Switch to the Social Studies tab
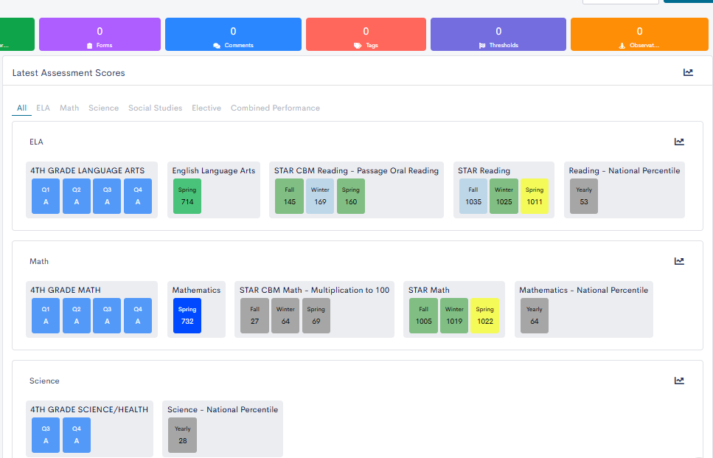The height and width of the screenshot is (458, 713). click(155, 108)
